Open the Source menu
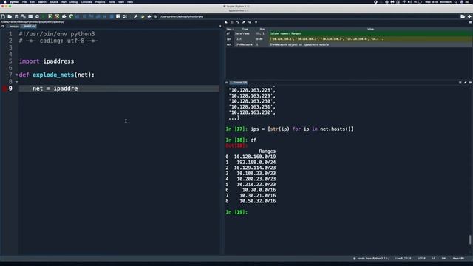Image resolution: width=473 pixels, height=266 pixels. coord(54,1)
